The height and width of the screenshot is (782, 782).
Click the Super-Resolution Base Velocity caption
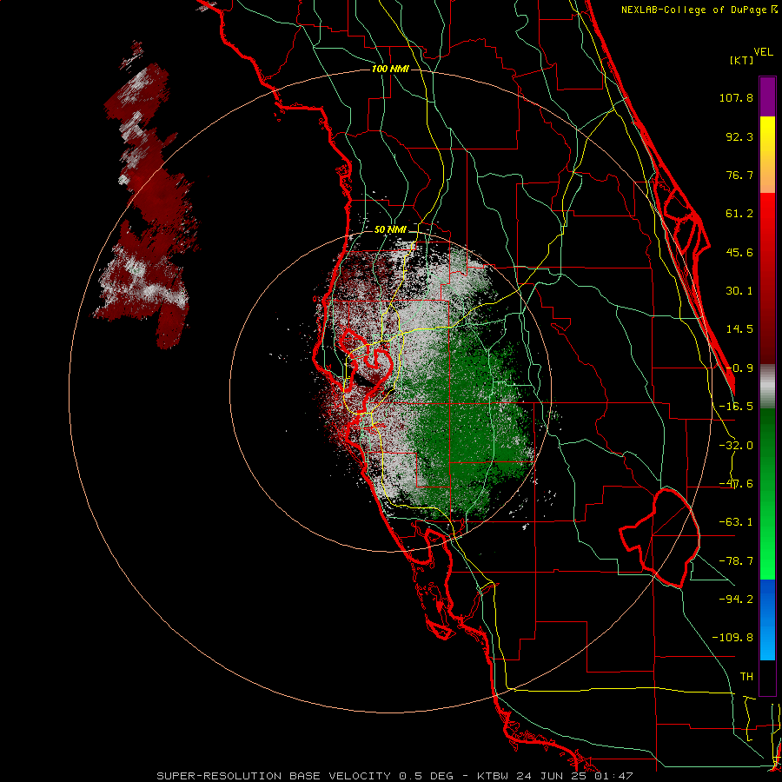pos(395,776)
